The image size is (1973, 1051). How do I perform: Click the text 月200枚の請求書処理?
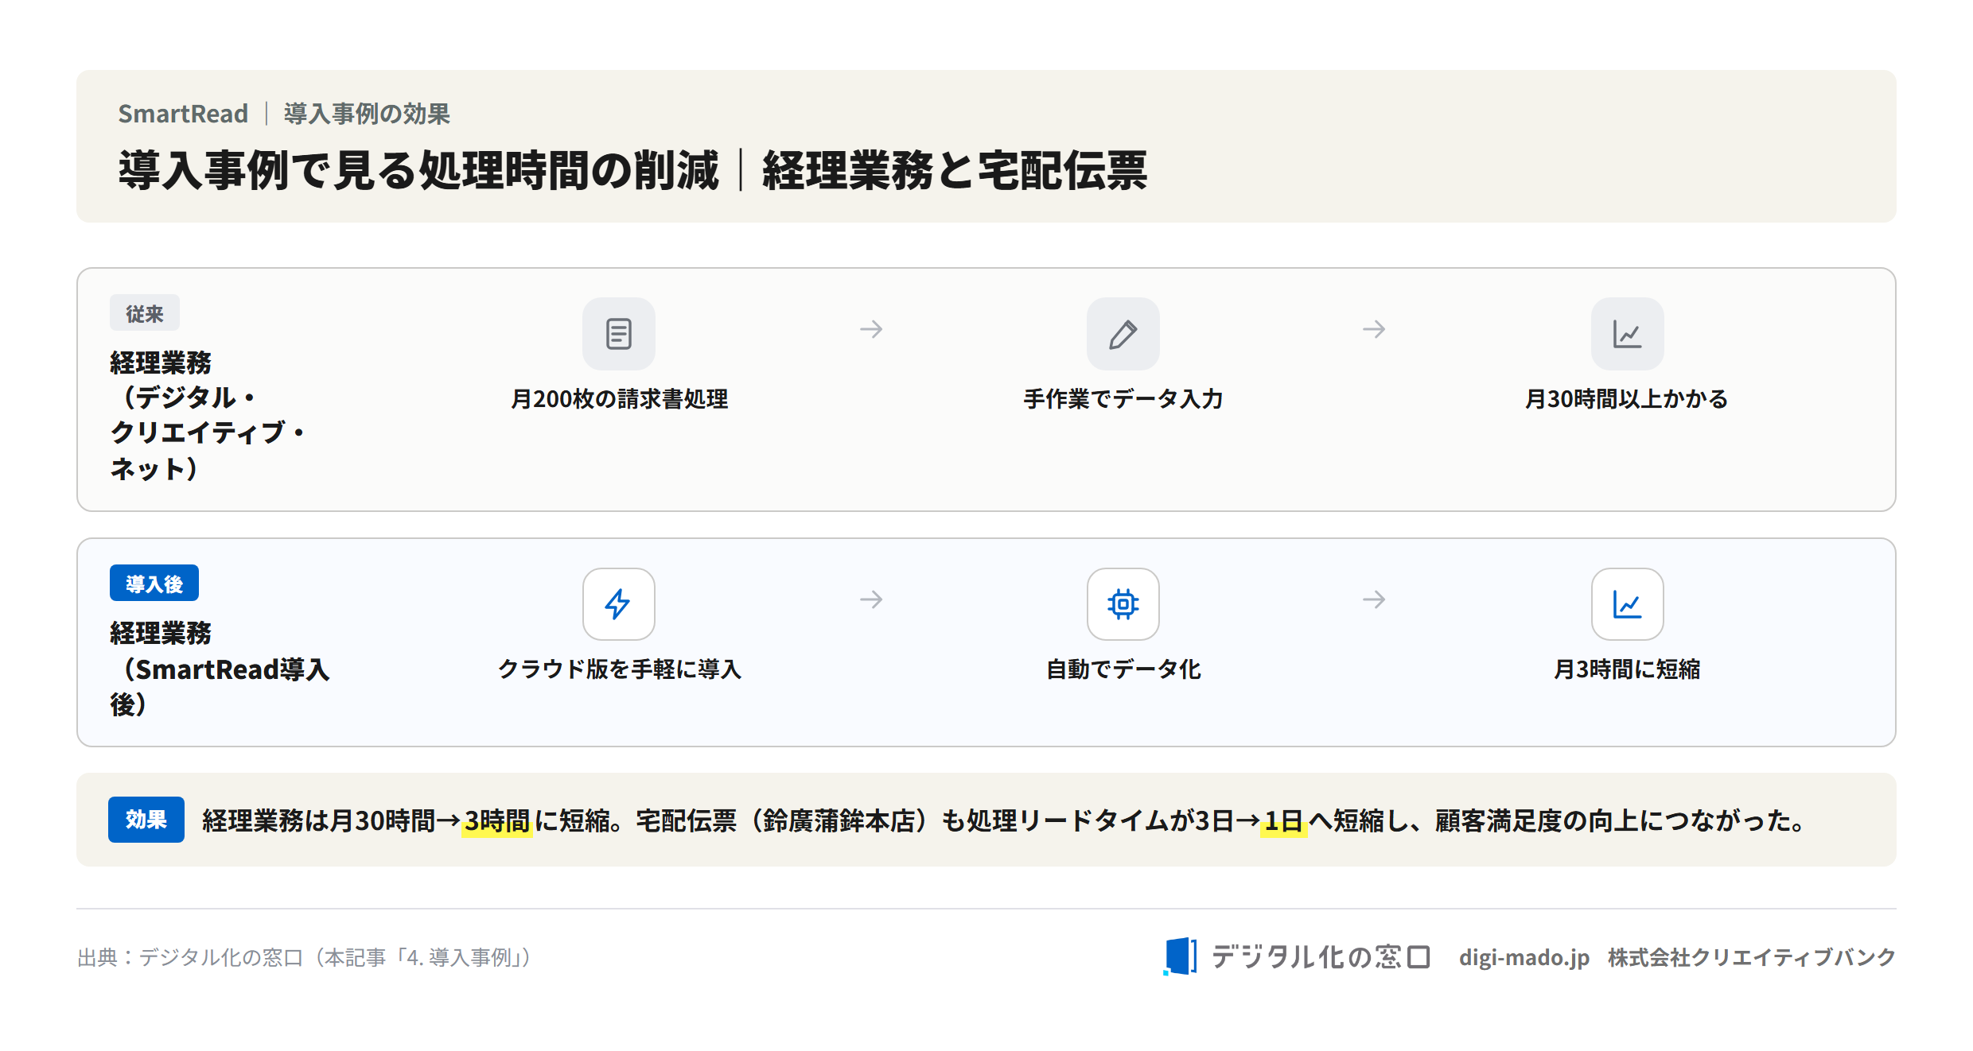tap(619, 399)
